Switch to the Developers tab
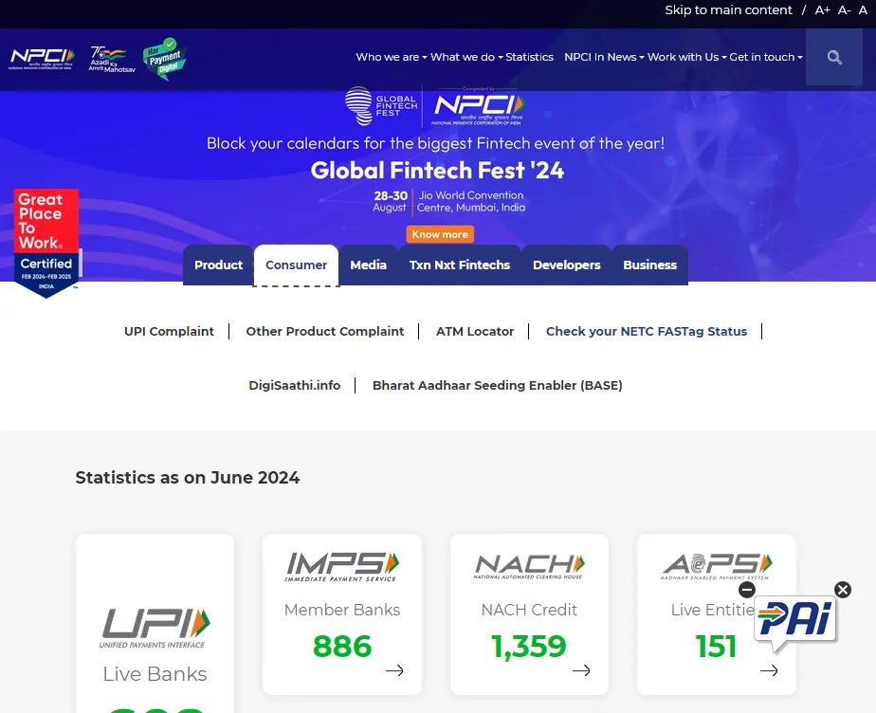This screenshot has width=876, height=713. point(567,265)
